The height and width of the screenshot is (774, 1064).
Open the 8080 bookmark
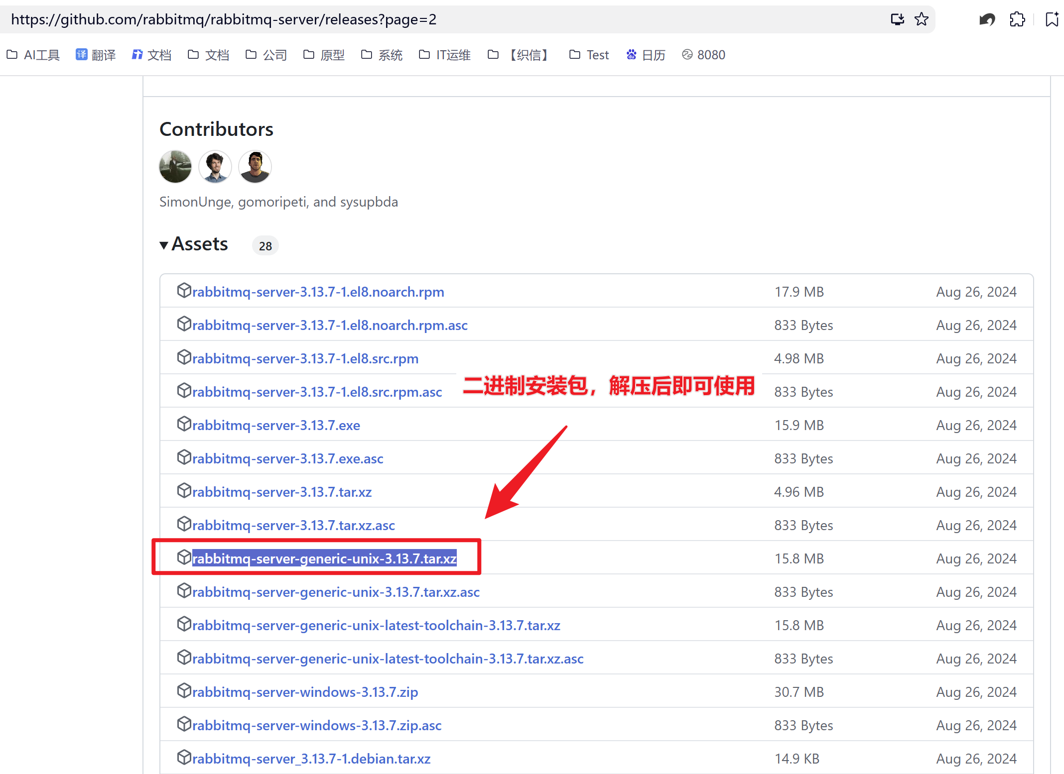click(x=703, y=55)
